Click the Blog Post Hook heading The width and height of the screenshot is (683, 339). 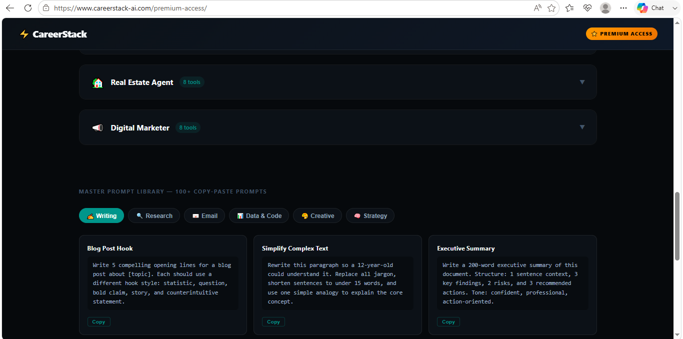[x=110, y=248]
